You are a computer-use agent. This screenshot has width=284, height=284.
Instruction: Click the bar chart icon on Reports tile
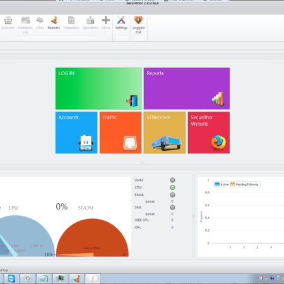218,99
